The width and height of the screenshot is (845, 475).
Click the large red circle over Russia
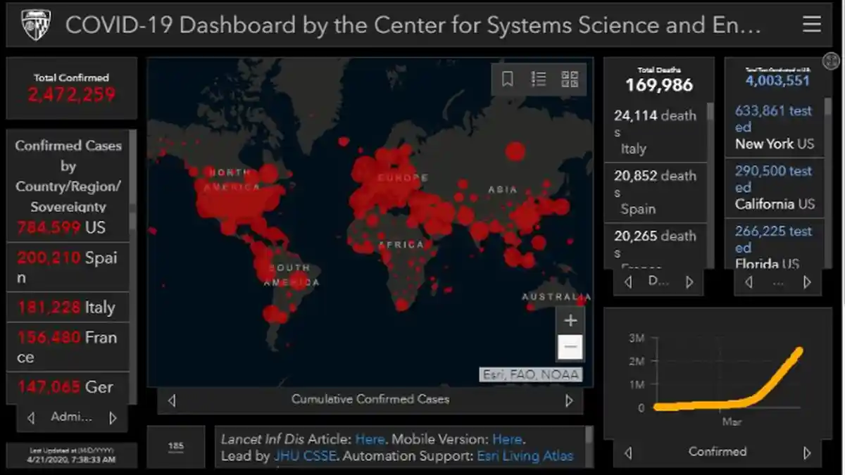[x=515, y=151]
